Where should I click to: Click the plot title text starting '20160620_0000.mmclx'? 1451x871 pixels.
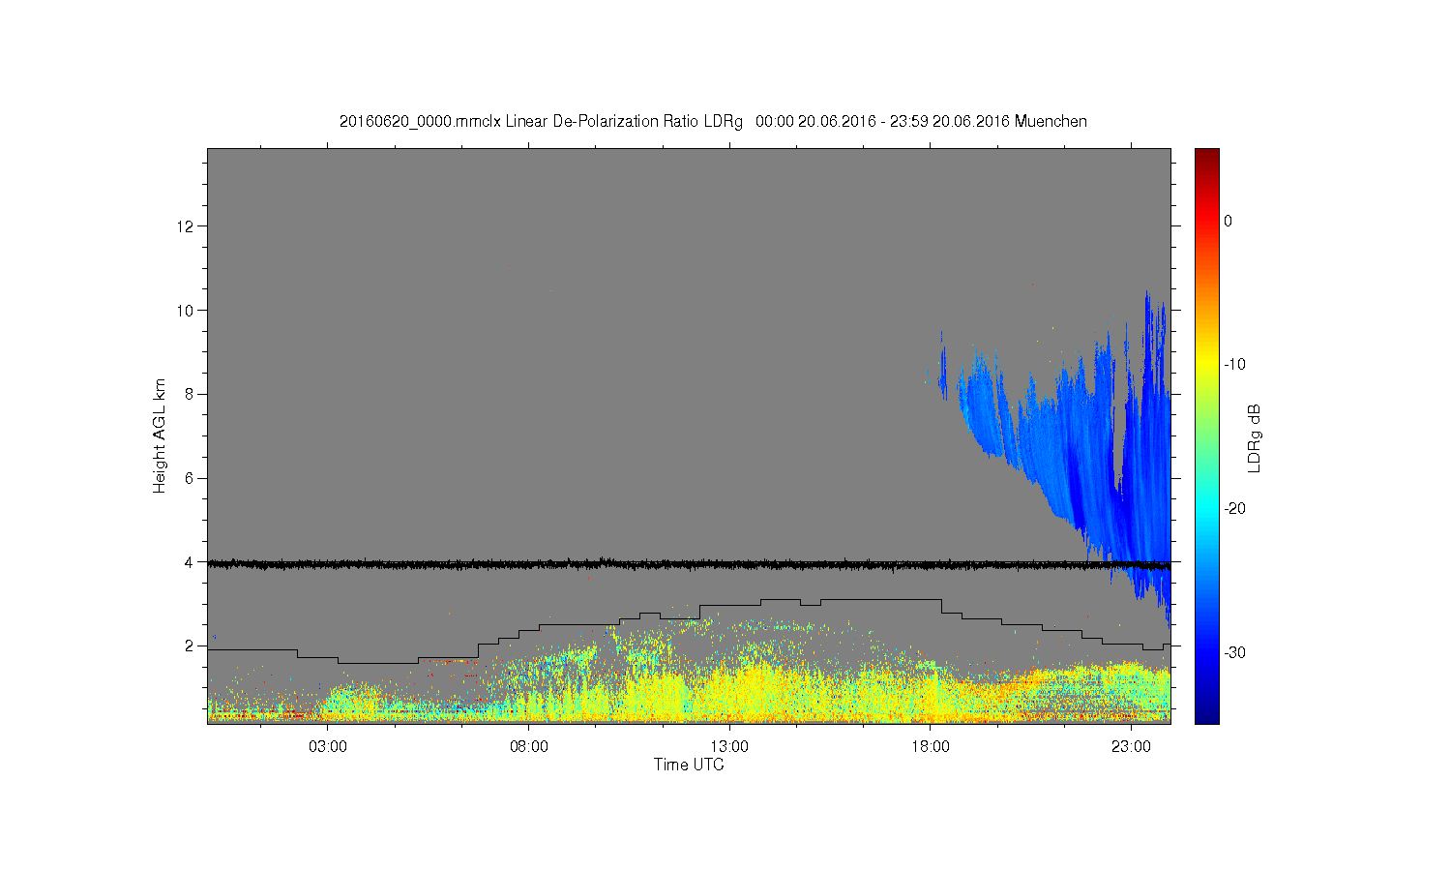[713, 122]
